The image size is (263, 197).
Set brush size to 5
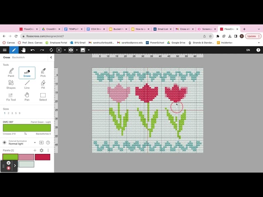tap(16, 113)
